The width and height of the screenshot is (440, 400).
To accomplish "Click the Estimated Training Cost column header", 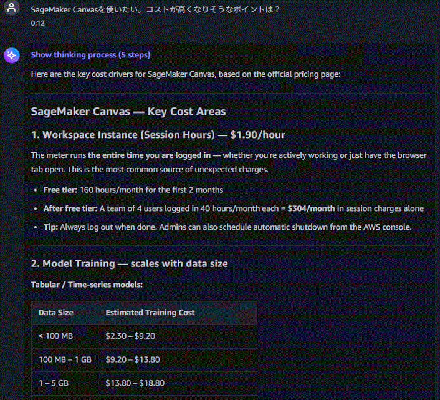I will coord(178,313).
